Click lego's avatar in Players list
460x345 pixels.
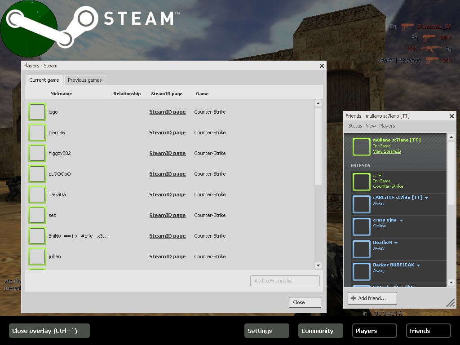click(37, 112)
